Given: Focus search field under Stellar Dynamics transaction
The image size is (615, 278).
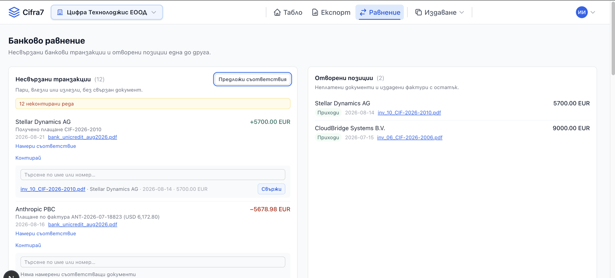Looking at the screenshot, I should click(153, 175).
